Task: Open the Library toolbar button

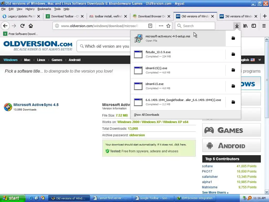Action: [245, 26]
